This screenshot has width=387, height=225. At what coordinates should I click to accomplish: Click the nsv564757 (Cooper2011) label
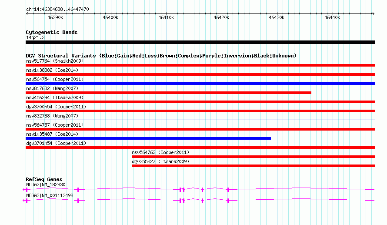point(55,125)
